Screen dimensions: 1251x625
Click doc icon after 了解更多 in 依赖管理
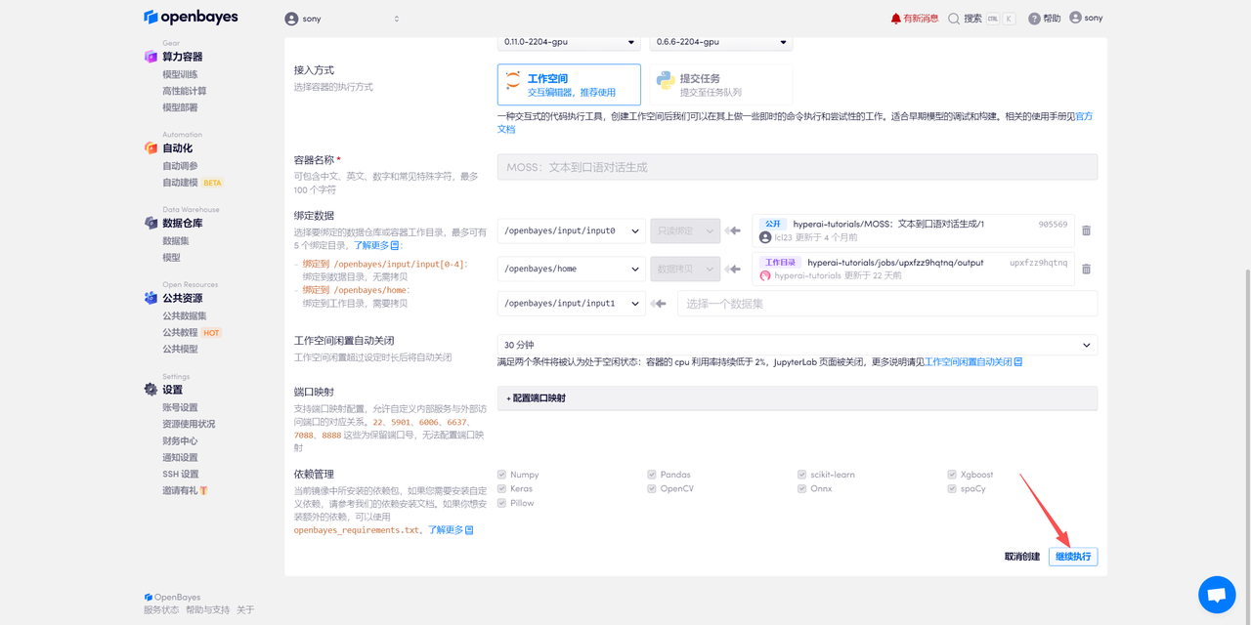pyautogui.click(x=469, y=529)
